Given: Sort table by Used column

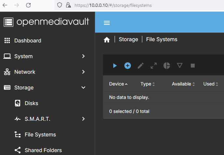Looking at the screenshot, I should (211, 84).
